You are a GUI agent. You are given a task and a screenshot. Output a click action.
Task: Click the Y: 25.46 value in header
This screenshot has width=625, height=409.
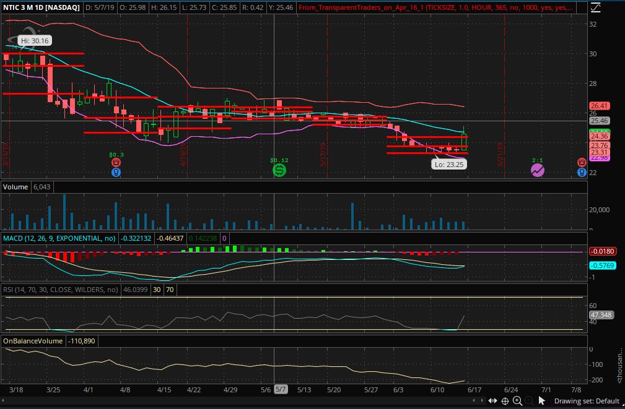coord(280,7)
